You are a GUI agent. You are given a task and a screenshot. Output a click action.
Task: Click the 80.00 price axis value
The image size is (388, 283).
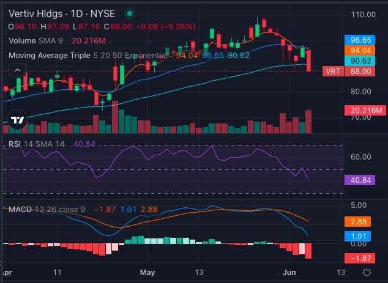pyautogui.click(x=361, y=92)
